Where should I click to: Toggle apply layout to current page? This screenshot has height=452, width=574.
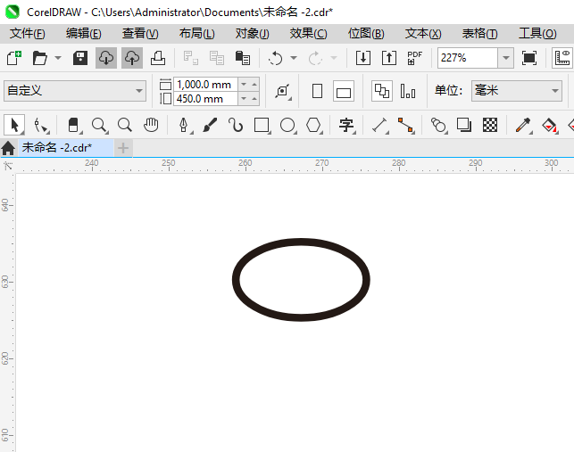[x=408, y=91]
